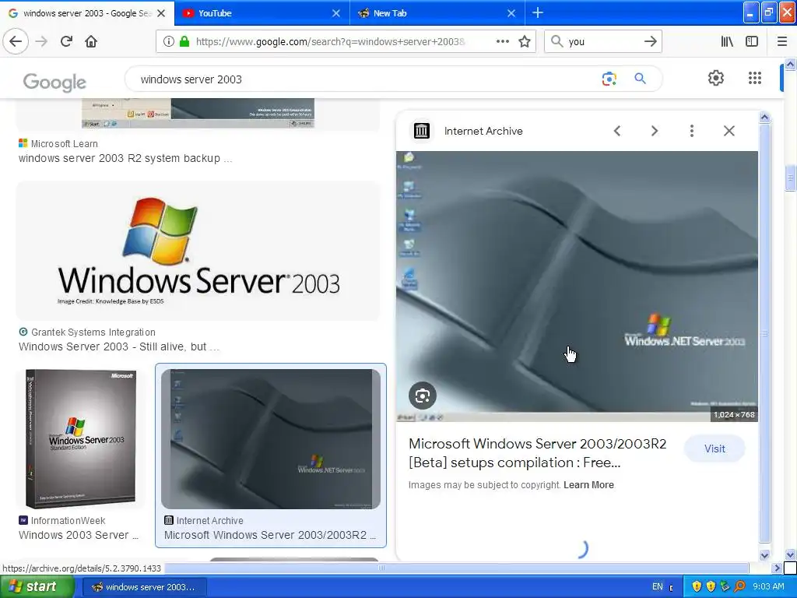
Task: Click the search box containing 'you'
Action: (x=602, y=41)
